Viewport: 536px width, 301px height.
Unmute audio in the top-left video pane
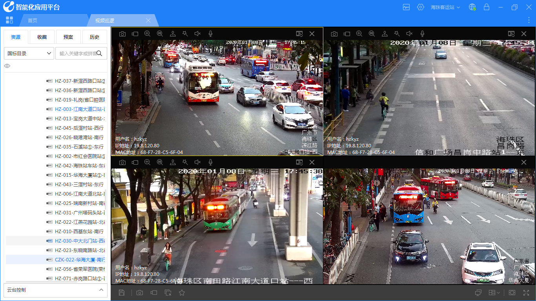coord(198,34)
